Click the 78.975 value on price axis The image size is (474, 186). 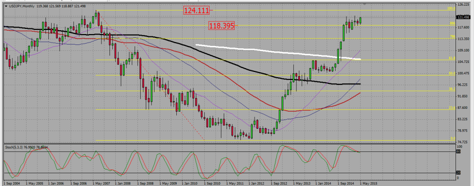point(463,131)
